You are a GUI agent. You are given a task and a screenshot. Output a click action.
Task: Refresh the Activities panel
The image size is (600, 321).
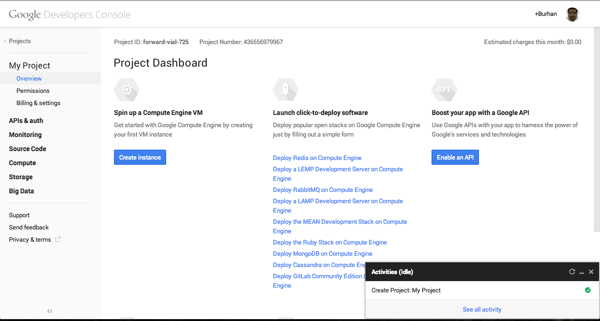point(572,272)
